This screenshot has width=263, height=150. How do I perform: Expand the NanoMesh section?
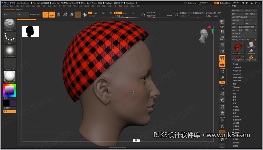pyautogui.click(x=237, y=74)
